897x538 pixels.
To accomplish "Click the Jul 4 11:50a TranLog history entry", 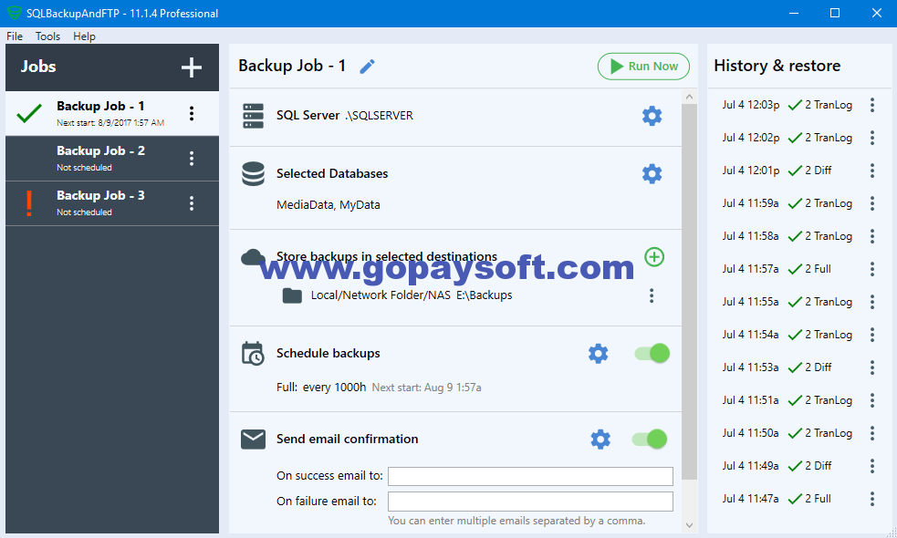I will pos(787,433).
